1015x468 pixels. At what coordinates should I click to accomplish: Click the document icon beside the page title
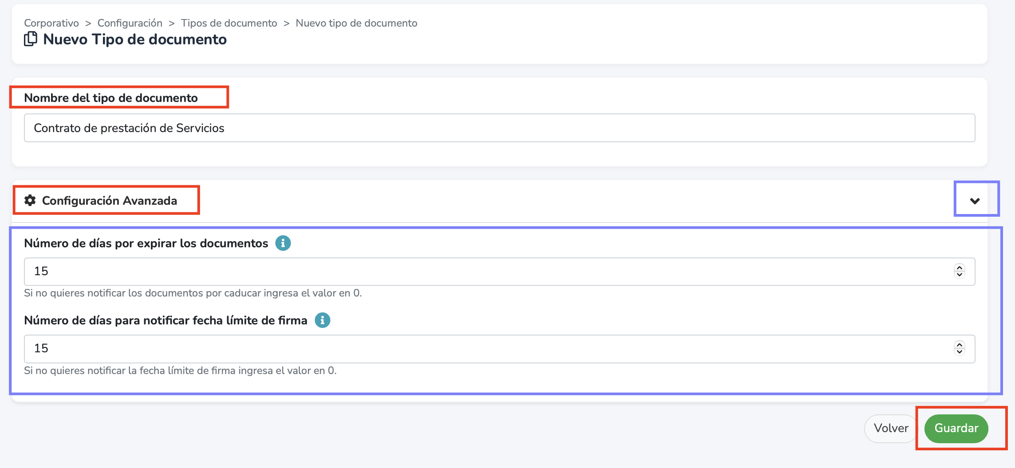coord(30,39)
